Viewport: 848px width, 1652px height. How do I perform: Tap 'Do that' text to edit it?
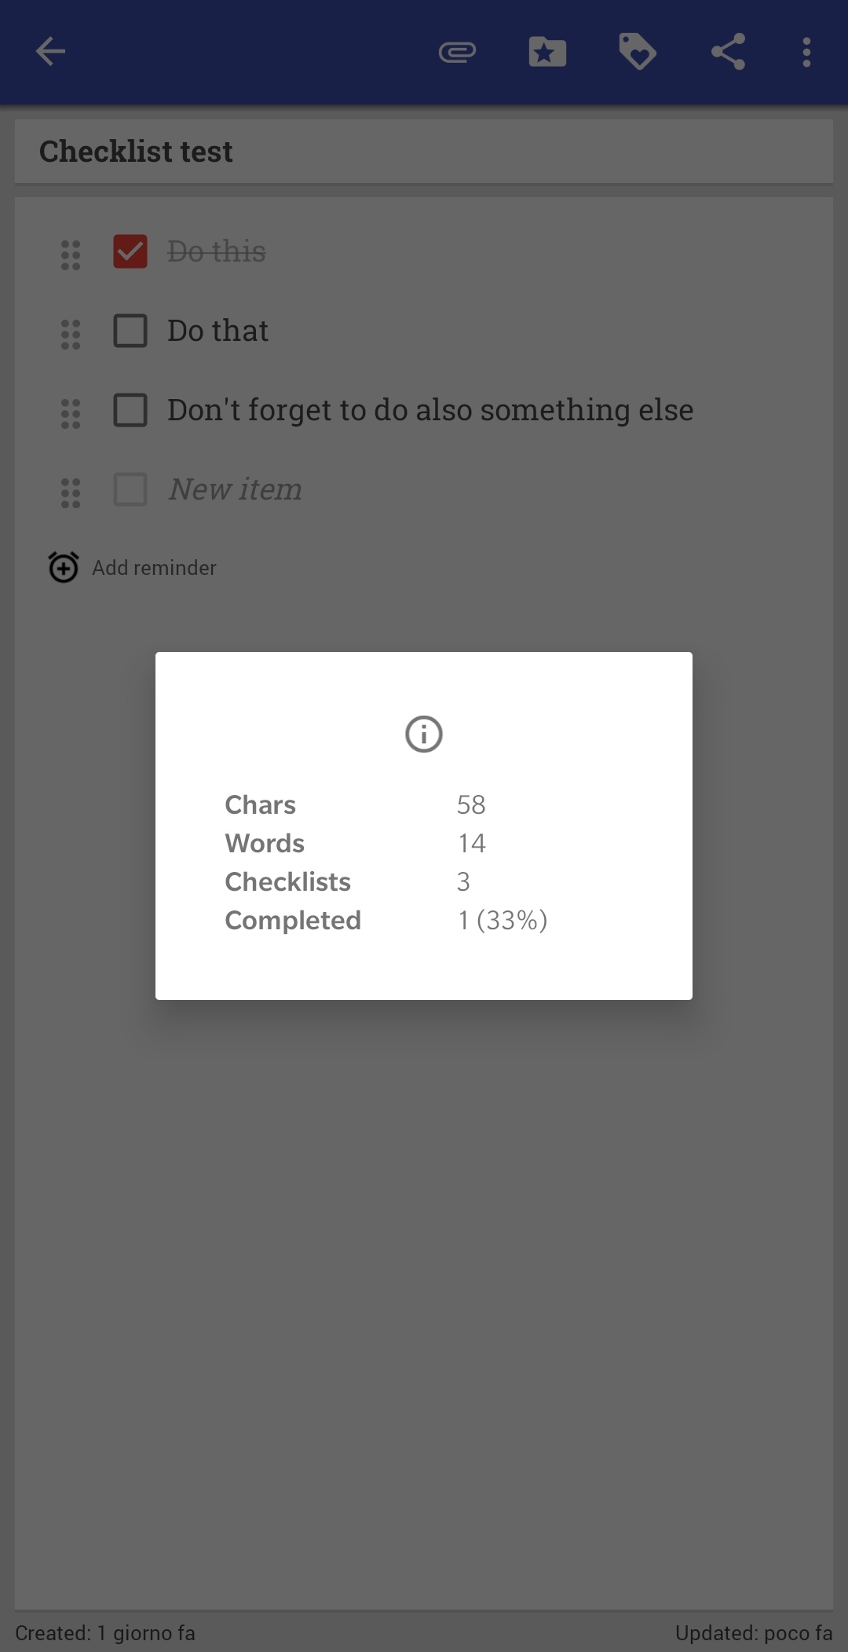(x=218, y=331)
